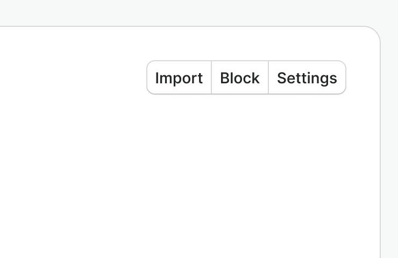Select the Block button
This screenshot has width=398, height=258.
point(240,78)
